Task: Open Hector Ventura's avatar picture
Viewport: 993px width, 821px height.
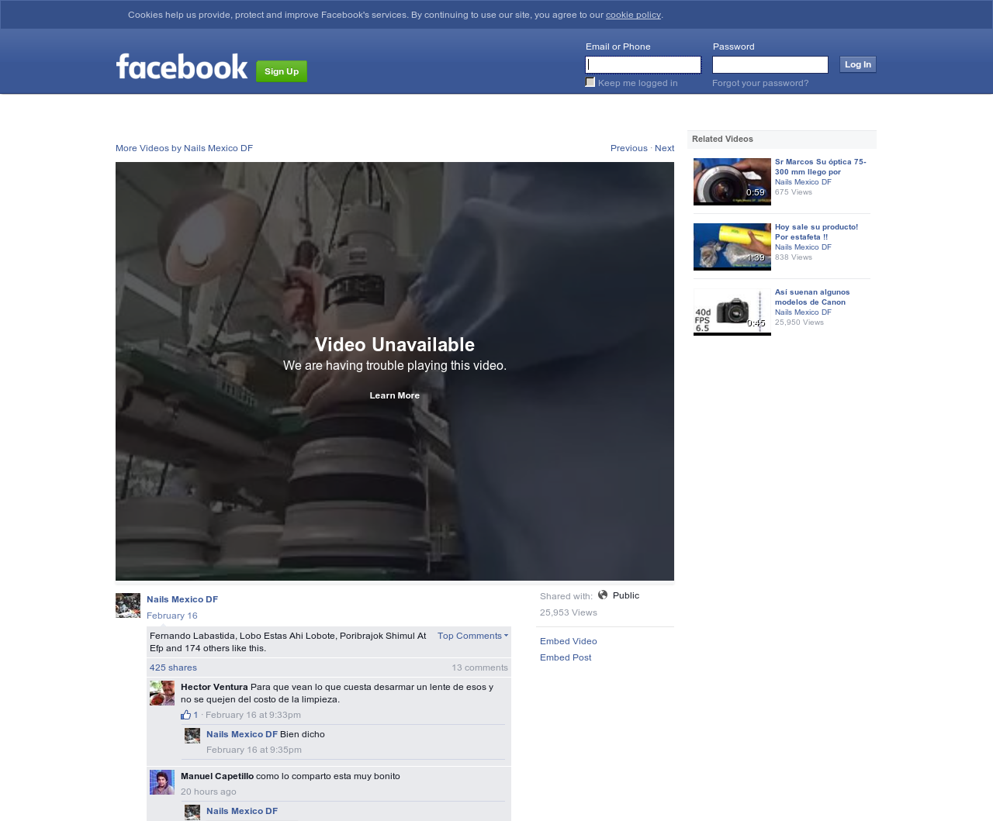Action: point(162,693)
